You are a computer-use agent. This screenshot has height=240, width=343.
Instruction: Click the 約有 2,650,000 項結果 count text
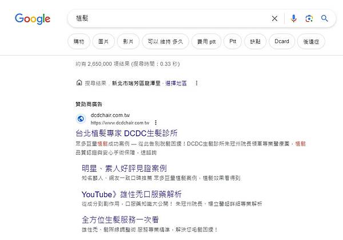coord(127,64)
